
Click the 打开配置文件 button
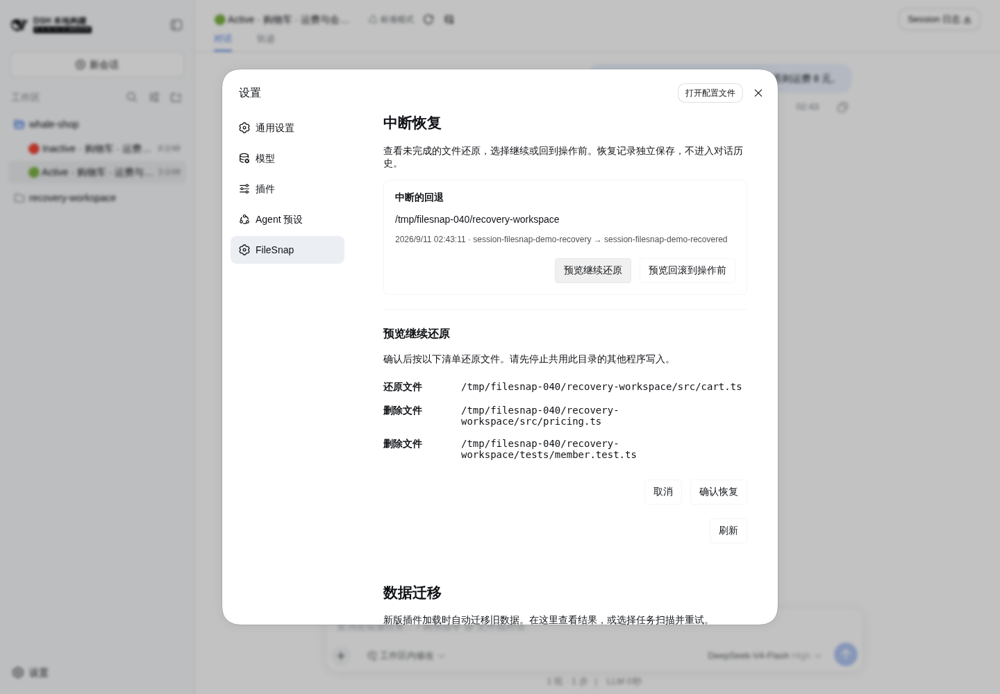coord(710,93)
